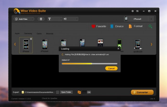Select the ipodtouch device thumbnail

138,46
